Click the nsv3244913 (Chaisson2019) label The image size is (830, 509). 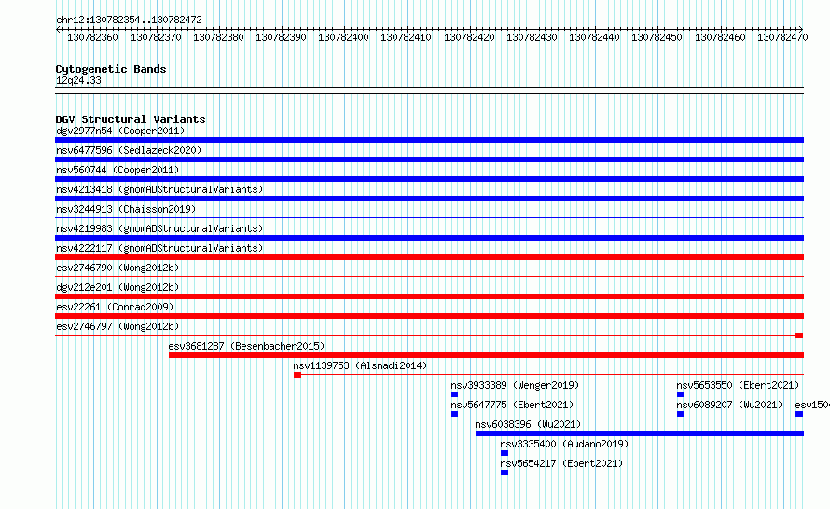126,209
